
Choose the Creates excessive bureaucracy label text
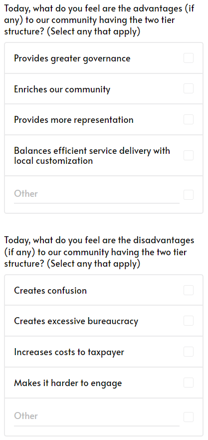76,321
